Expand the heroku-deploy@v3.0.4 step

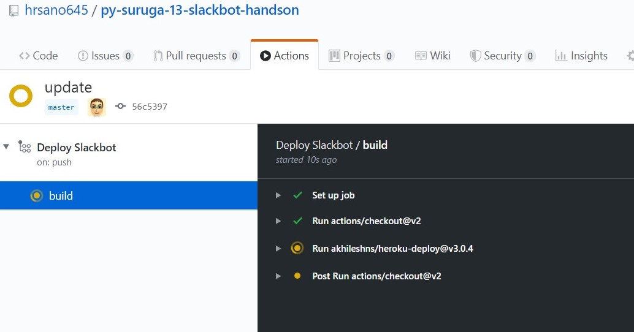point(278,249)
